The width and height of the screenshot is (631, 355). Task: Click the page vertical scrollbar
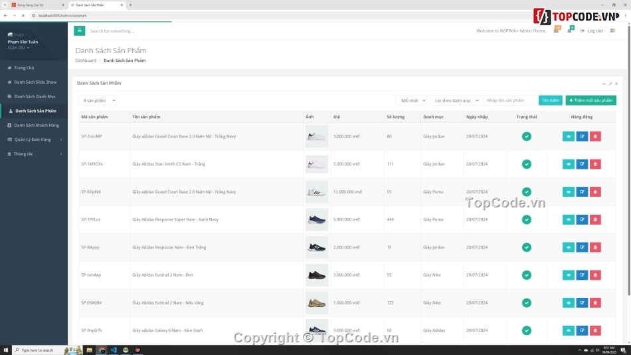point(628,161)
